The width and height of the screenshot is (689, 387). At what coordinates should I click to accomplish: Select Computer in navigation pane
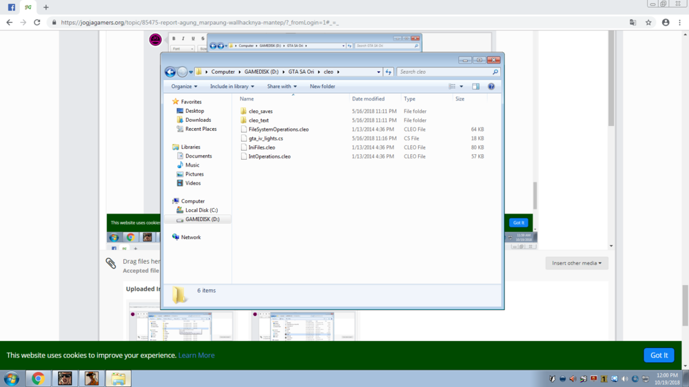(192, 201)
